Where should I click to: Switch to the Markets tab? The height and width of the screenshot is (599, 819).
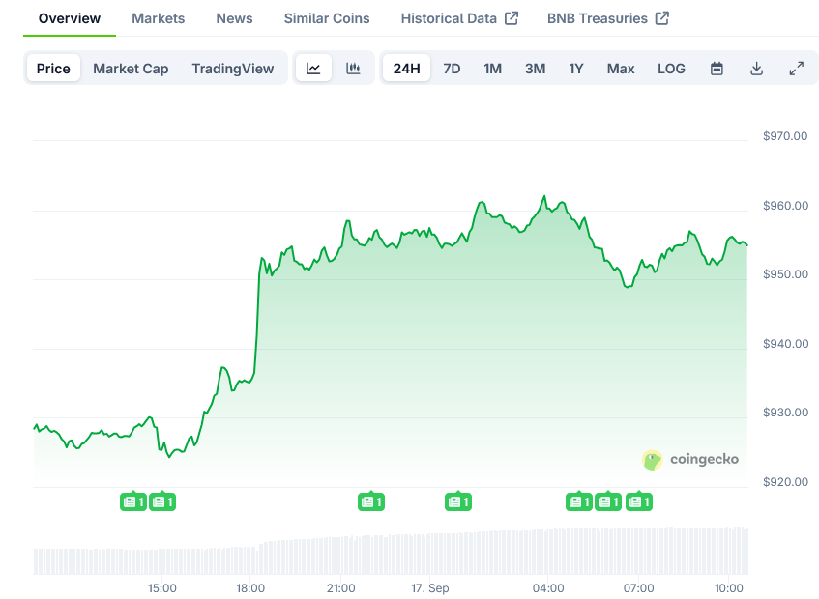[159, 18]
